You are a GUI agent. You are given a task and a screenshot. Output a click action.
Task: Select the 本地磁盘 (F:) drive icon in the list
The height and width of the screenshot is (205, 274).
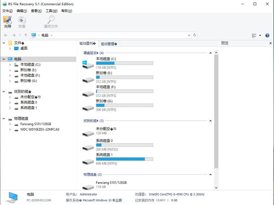coord(88,94)
